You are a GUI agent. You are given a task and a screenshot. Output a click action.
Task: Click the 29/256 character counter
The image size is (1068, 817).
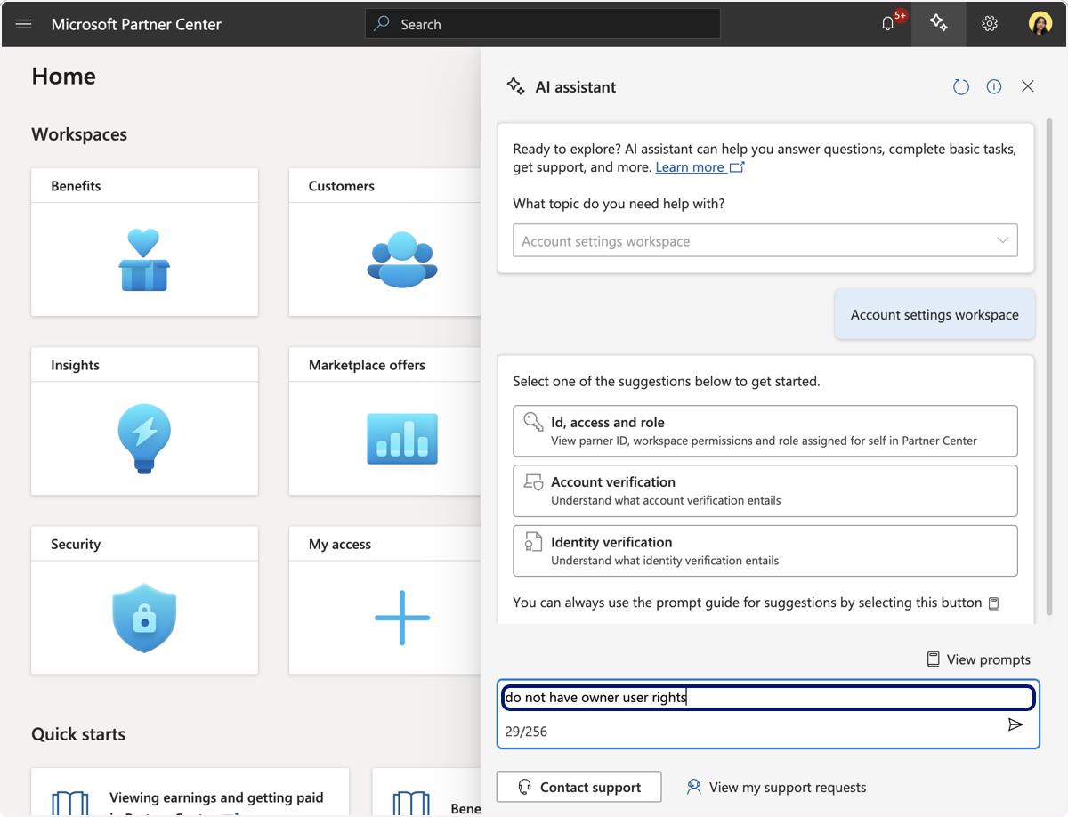pos(526,732)
